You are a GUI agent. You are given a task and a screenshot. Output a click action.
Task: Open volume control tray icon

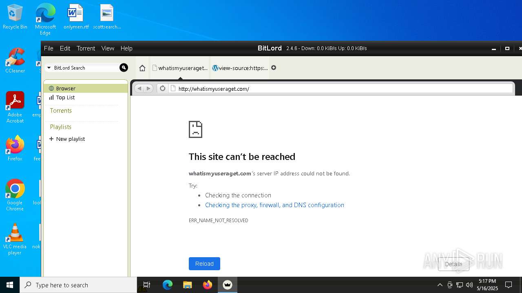point(469,285)
